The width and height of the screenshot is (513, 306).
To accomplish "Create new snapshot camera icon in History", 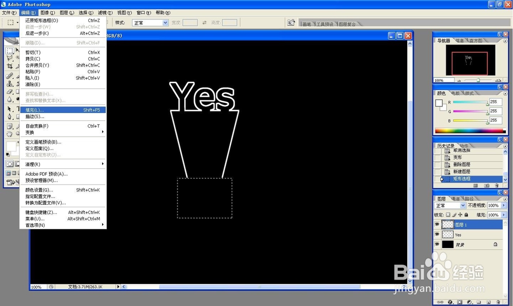I will [x=487, y=185].
